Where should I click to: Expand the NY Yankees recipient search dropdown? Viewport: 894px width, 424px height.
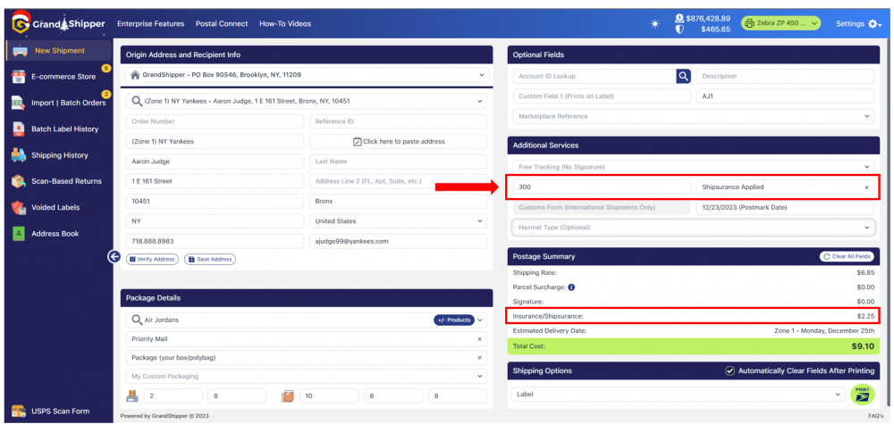[479, 101]
